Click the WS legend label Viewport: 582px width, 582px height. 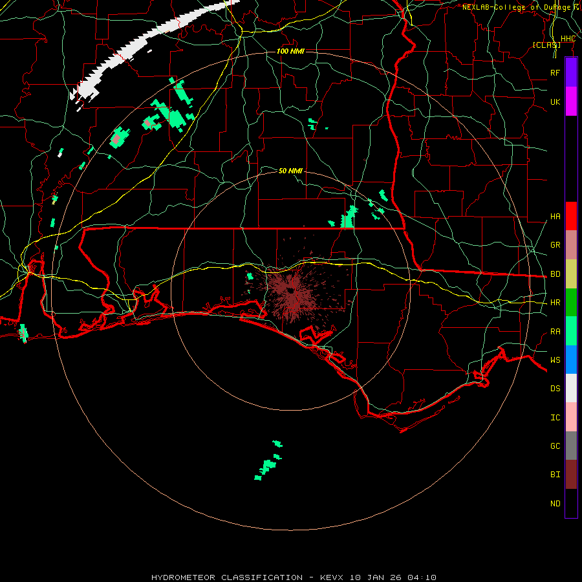click(555, 360)
